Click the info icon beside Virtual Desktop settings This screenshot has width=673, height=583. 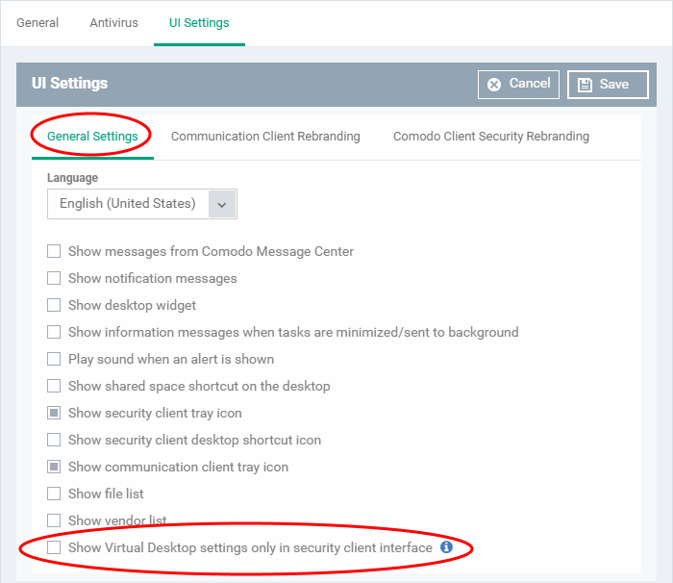pyautogui.click(x=446, y=547)
